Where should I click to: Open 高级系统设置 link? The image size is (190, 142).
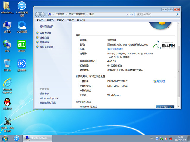point(47,47)
